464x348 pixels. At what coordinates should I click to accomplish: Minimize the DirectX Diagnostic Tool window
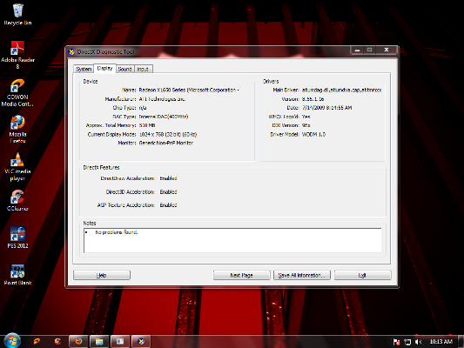[x=357, y=50]
